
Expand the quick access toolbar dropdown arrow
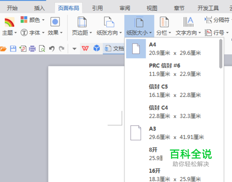tap(74, 49)
